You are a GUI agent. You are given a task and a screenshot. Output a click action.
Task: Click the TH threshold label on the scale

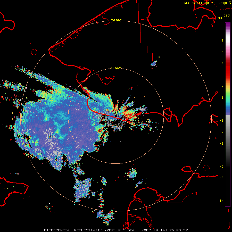tap(221, 201)
